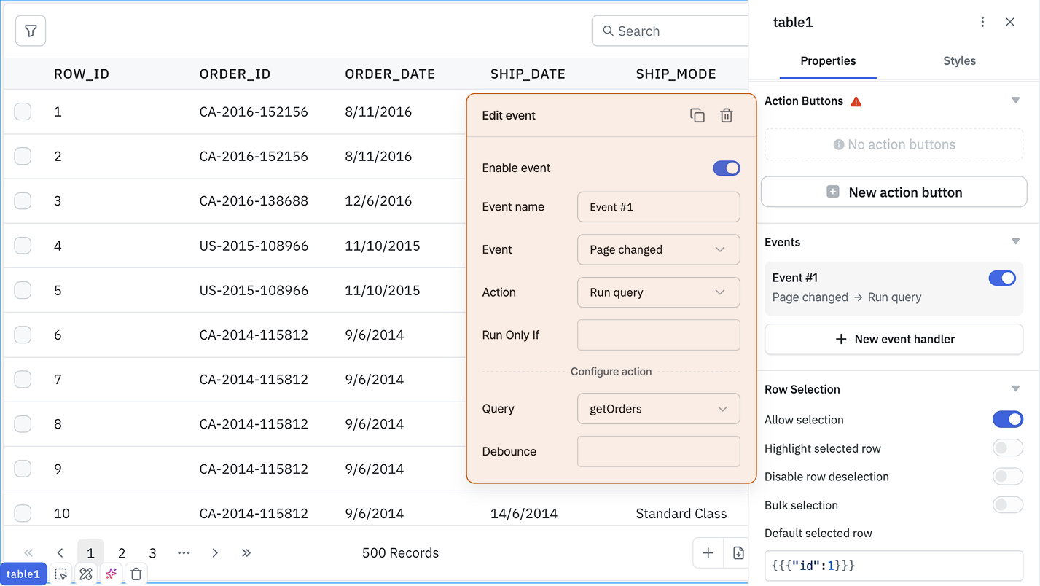This screenshot has height=586, width=1040.
Task: Open the table filter funnel icon
Action: tap(31, 31)
